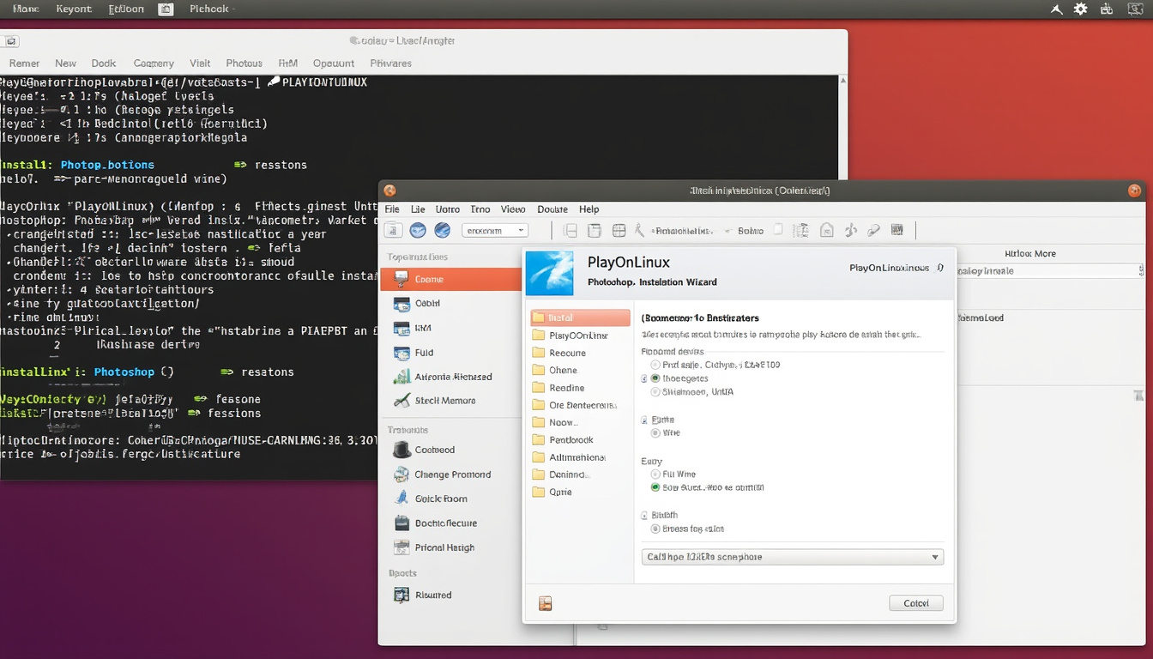This screenshot has width=1153, height=659.
Task: Click the small orange icon at the wizard's bottom-left
Action: (545, 603)
